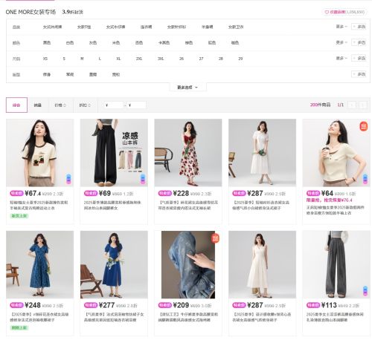Click the heart icon to favorite the brand
This screenshot has width=372, height=340.
(327, 12)
